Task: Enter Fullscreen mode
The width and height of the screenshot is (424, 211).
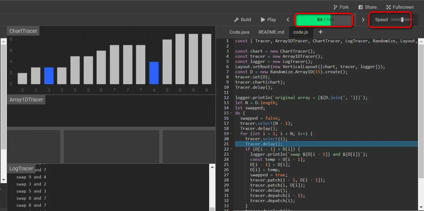Action: 400,7
